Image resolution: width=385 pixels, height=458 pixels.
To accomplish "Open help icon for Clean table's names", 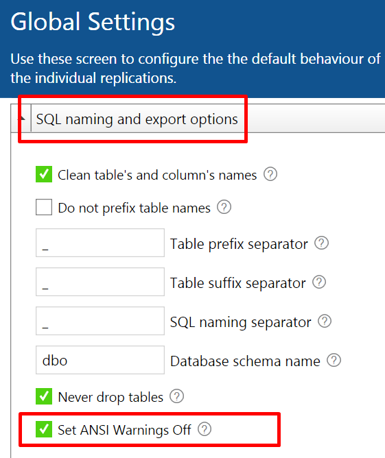I will pos(270,174).
